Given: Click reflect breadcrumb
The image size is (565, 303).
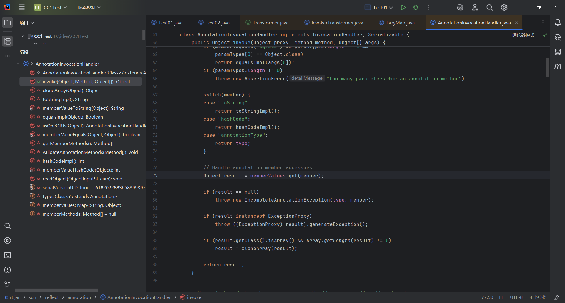Looking at the screenshot, I should tap(52, 297).
